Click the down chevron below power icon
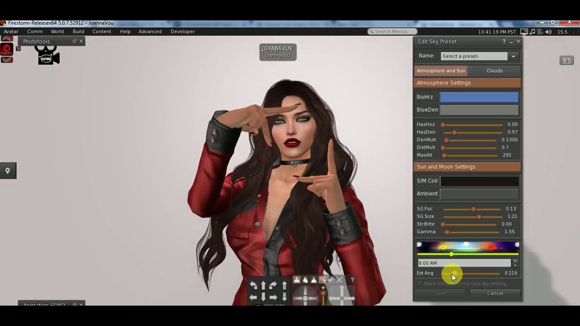 tap(6, 60)
